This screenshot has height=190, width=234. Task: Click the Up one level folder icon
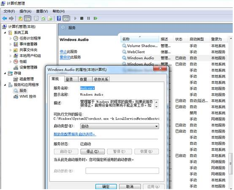click(20, 19)
